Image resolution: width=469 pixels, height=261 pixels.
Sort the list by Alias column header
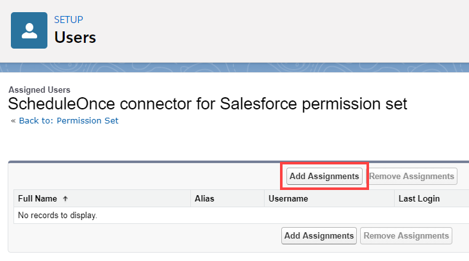[204, 199]
